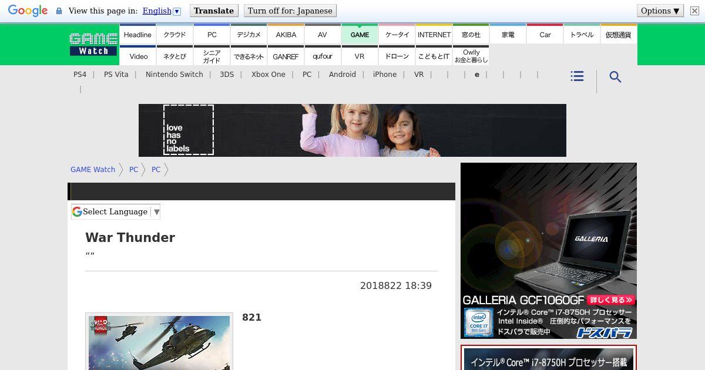The image size is (705, 370).
Task: Go to Nintendo Switch category link
Action: click(174, 75)
